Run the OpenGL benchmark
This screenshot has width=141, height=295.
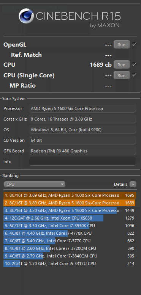[122, 45]
